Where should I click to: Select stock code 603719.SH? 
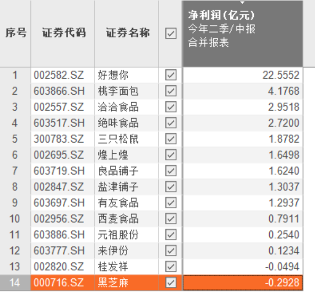tap(59, 171)
